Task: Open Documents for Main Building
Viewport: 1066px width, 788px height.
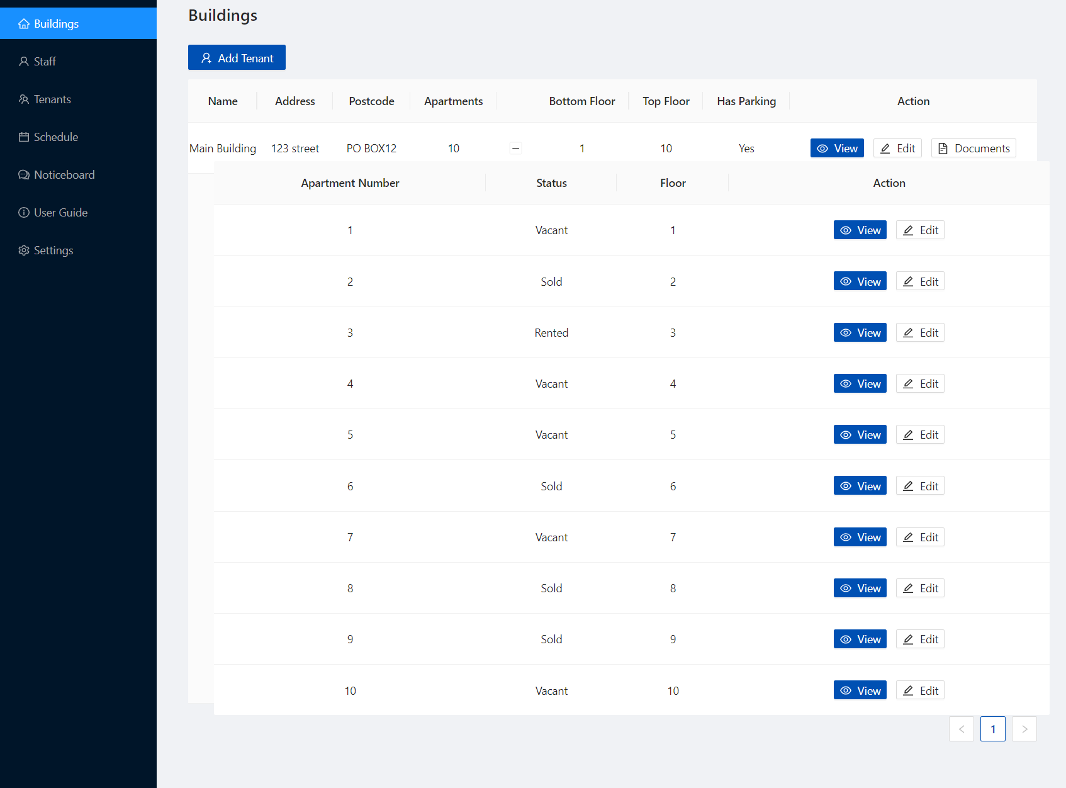Action: pos(973,148)
